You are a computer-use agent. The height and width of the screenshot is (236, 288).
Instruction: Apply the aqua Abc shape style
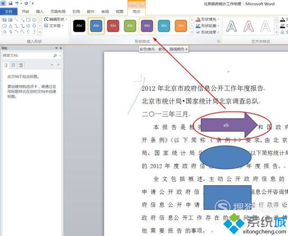click(164, 26)
